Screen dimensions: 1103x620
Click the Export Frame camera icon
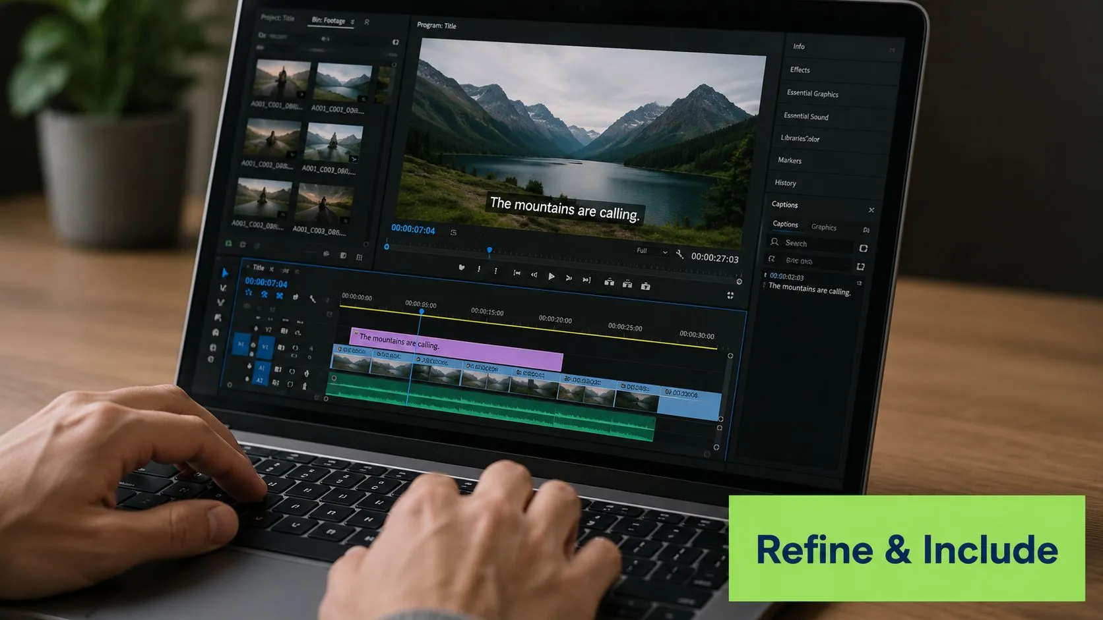point(645,285)
